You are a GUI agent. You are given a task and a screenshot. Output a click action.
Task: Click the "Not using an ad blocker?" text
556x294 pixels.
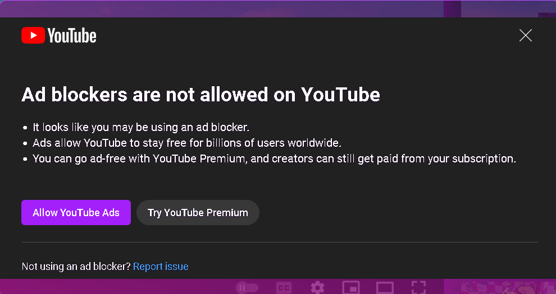(x=76, y=266)
